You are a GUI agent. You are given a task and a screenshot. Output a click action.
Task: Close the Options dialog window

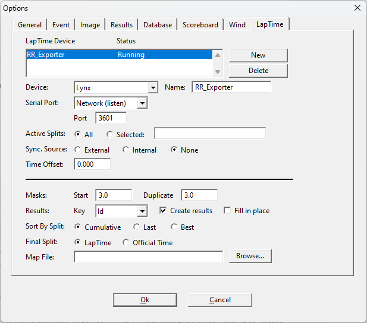(x=357, y=8)
